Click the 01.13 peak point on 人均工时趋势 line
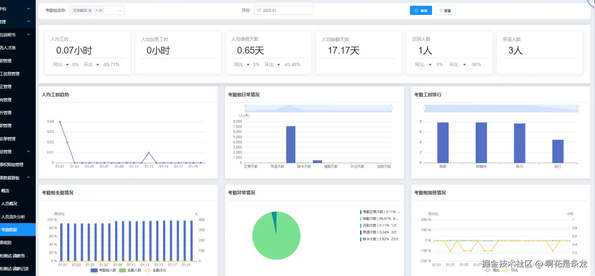 (x=149, y=153)
